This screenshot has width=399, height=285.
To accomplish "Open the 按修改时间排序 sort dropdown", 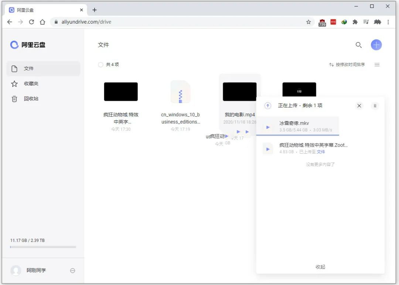I will (347, 65).
